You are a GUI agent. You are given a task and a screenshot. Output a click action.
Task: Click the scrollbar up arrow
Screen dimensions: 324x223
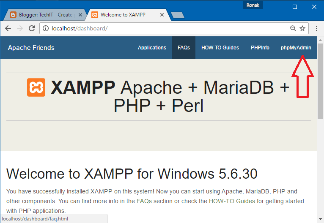click(320, 40)
